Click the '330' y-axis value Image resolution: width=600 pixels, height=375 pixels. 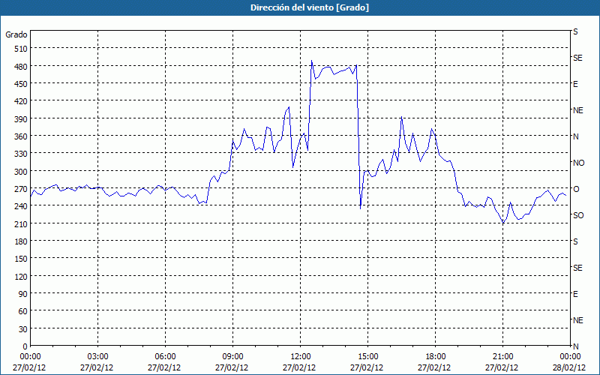tap(21, 154)
